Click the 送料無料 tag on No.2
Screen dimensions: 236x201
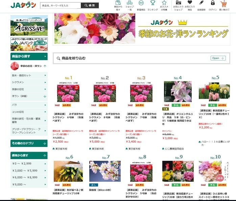103,105
